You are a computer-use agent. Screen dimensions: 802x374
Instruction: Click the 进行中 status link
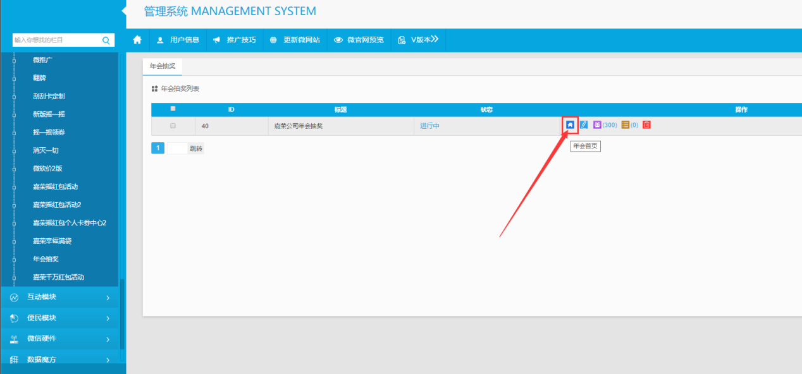[429, 126]
